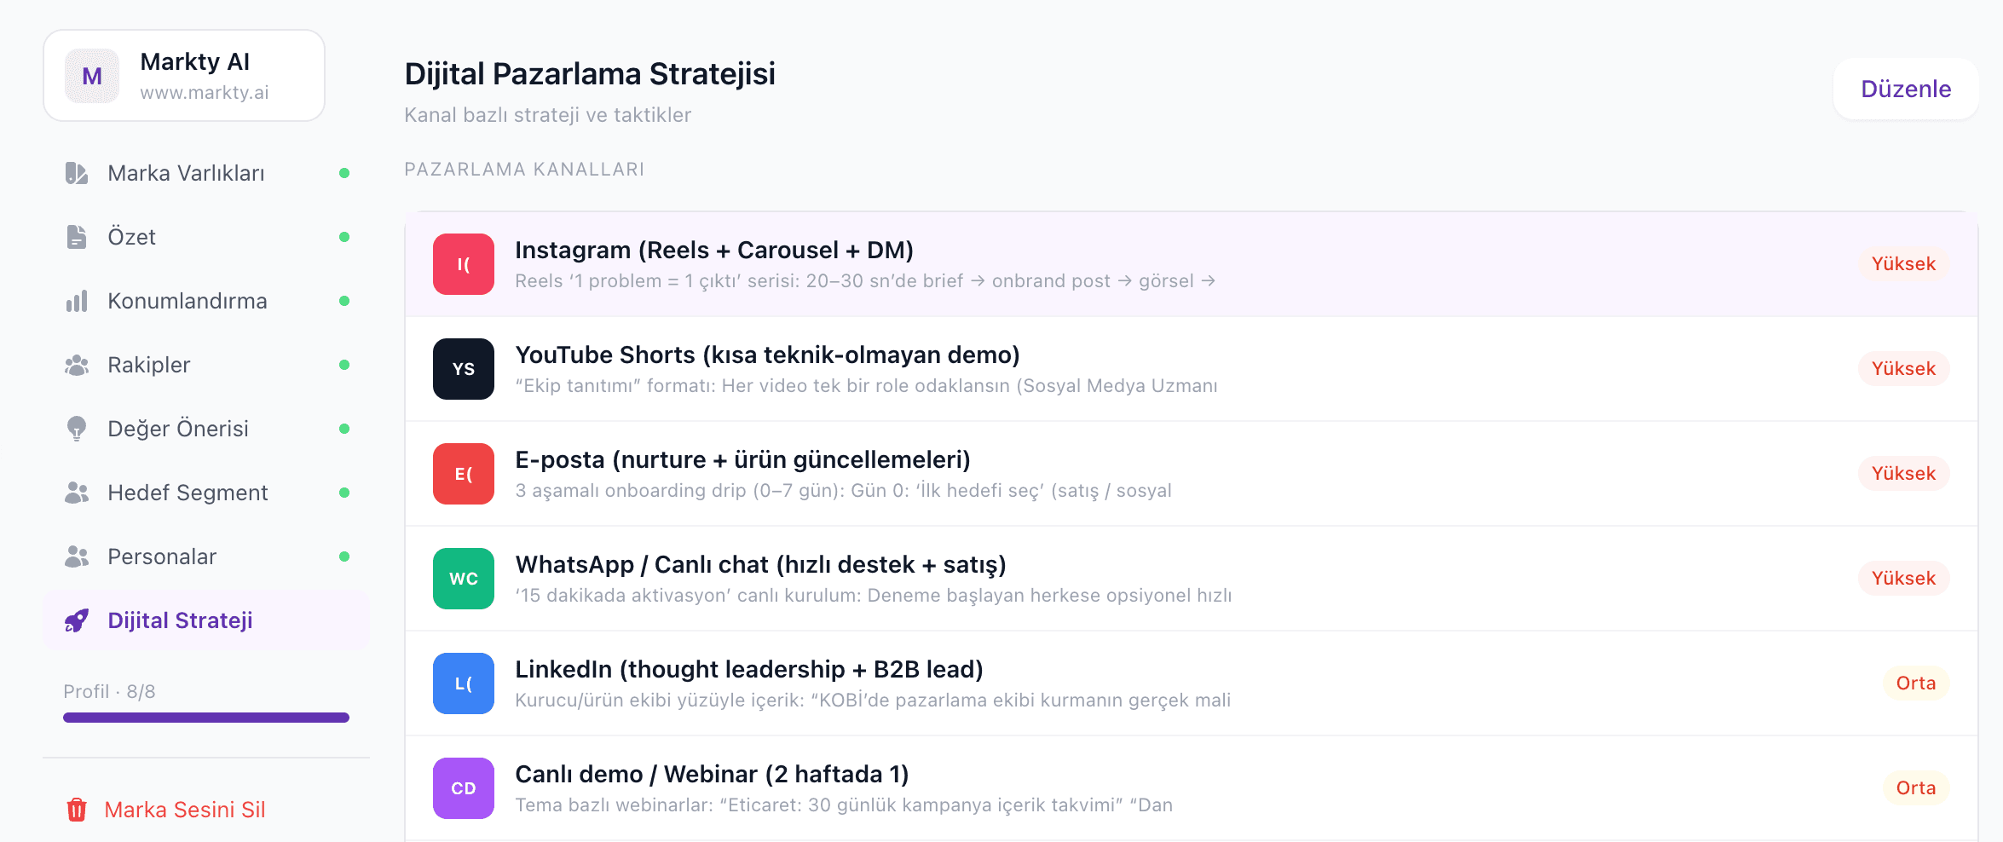Switch to the Hedef Segment section
Viewport: 2003px width, 842px height.
point(187,493)
